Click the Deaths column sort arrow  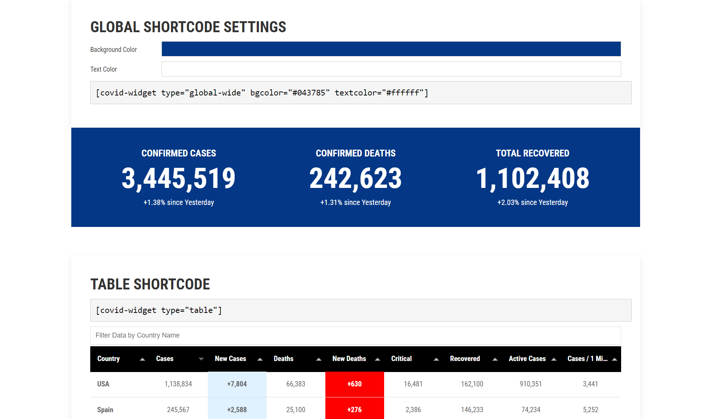pos(319,359)
